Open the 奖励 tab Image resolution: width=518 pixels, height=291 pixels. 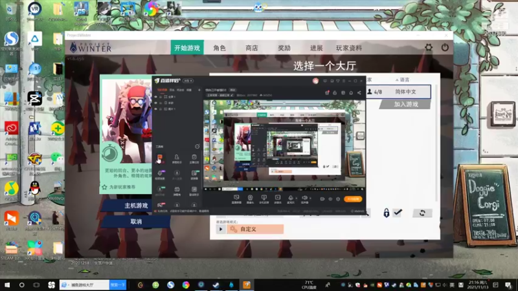[x=284, y=48]
